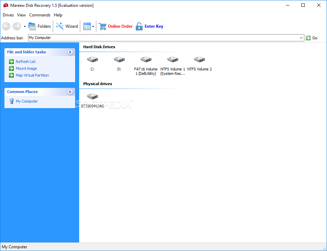Select the D: drive icon
Image resolution: width=327 pixels, height=251 pixels.
[x=119, y=60]
